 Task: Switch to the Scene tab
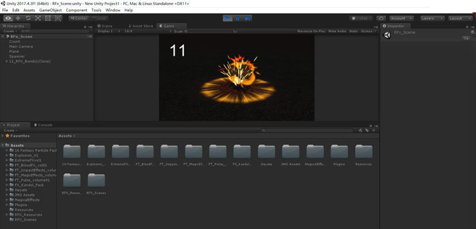105,26
